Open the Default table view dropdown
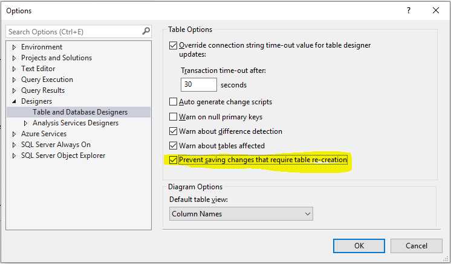The height and width of the screenshot is (264, 451). point(241,214)
